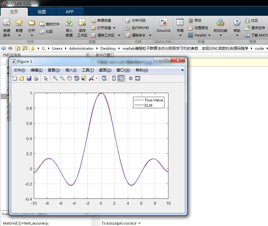
Task: Switch to the APP tab
Action: pos(69,12)
